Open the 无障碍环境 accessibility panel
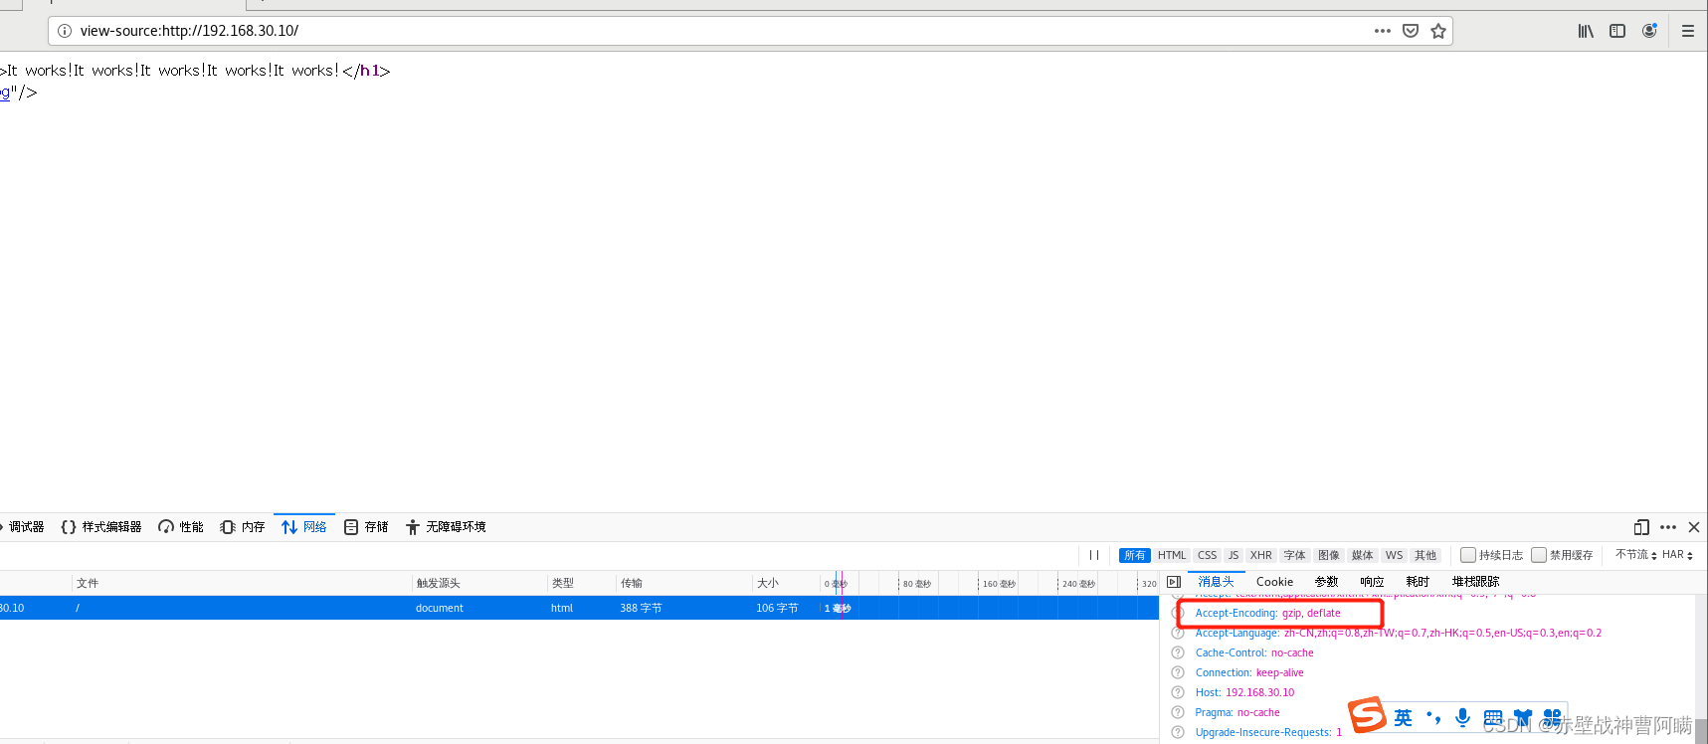This screenshot has width=1708, height=744. pos(446,527)
